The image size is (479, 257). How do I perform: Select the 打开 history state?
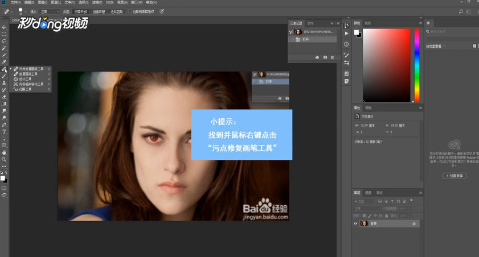[313, 40]
